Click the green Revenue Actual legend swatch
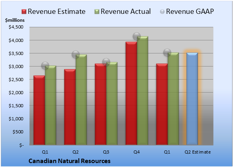 (x=97, y=12)
